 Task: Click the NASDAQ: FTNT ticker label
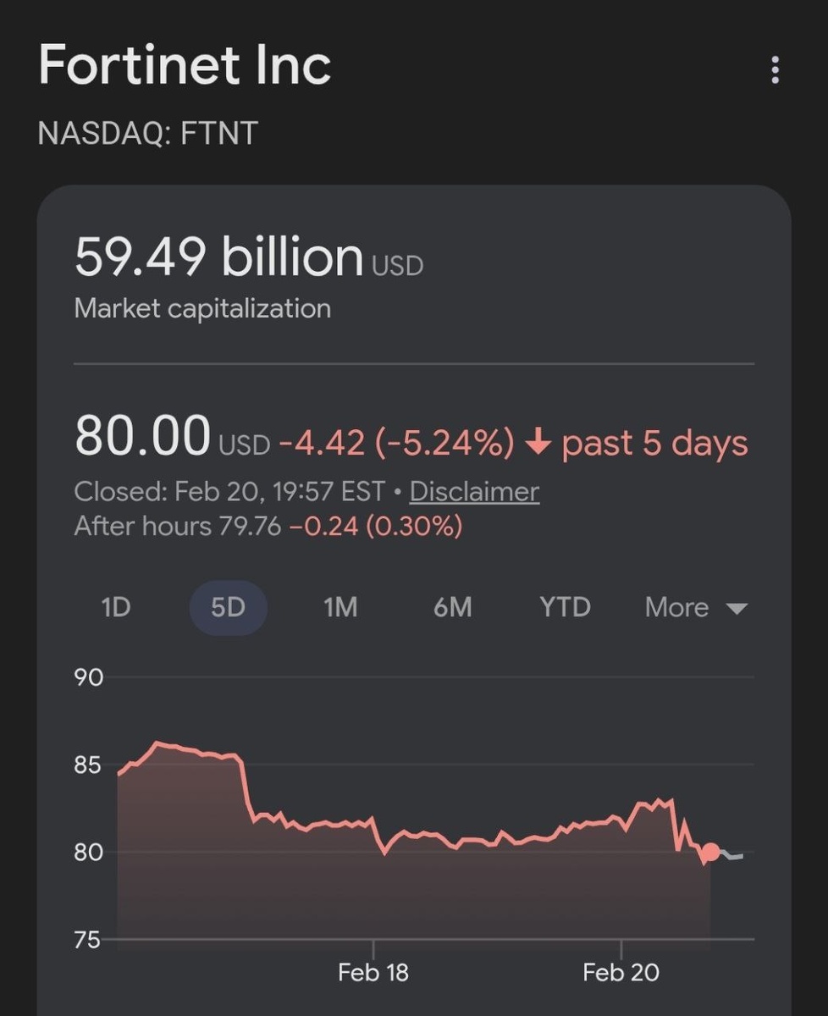pyautogui.click(x=148, y=134)
